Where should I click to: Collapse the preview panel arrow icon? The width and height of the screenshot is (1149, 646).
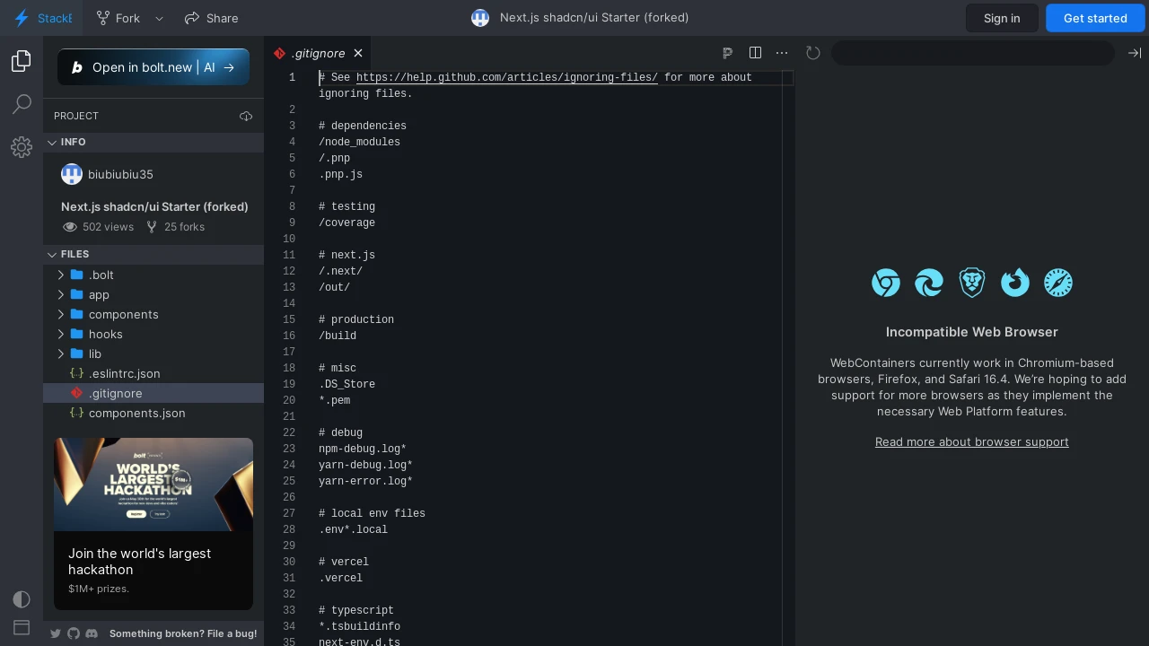[1135, 53]
